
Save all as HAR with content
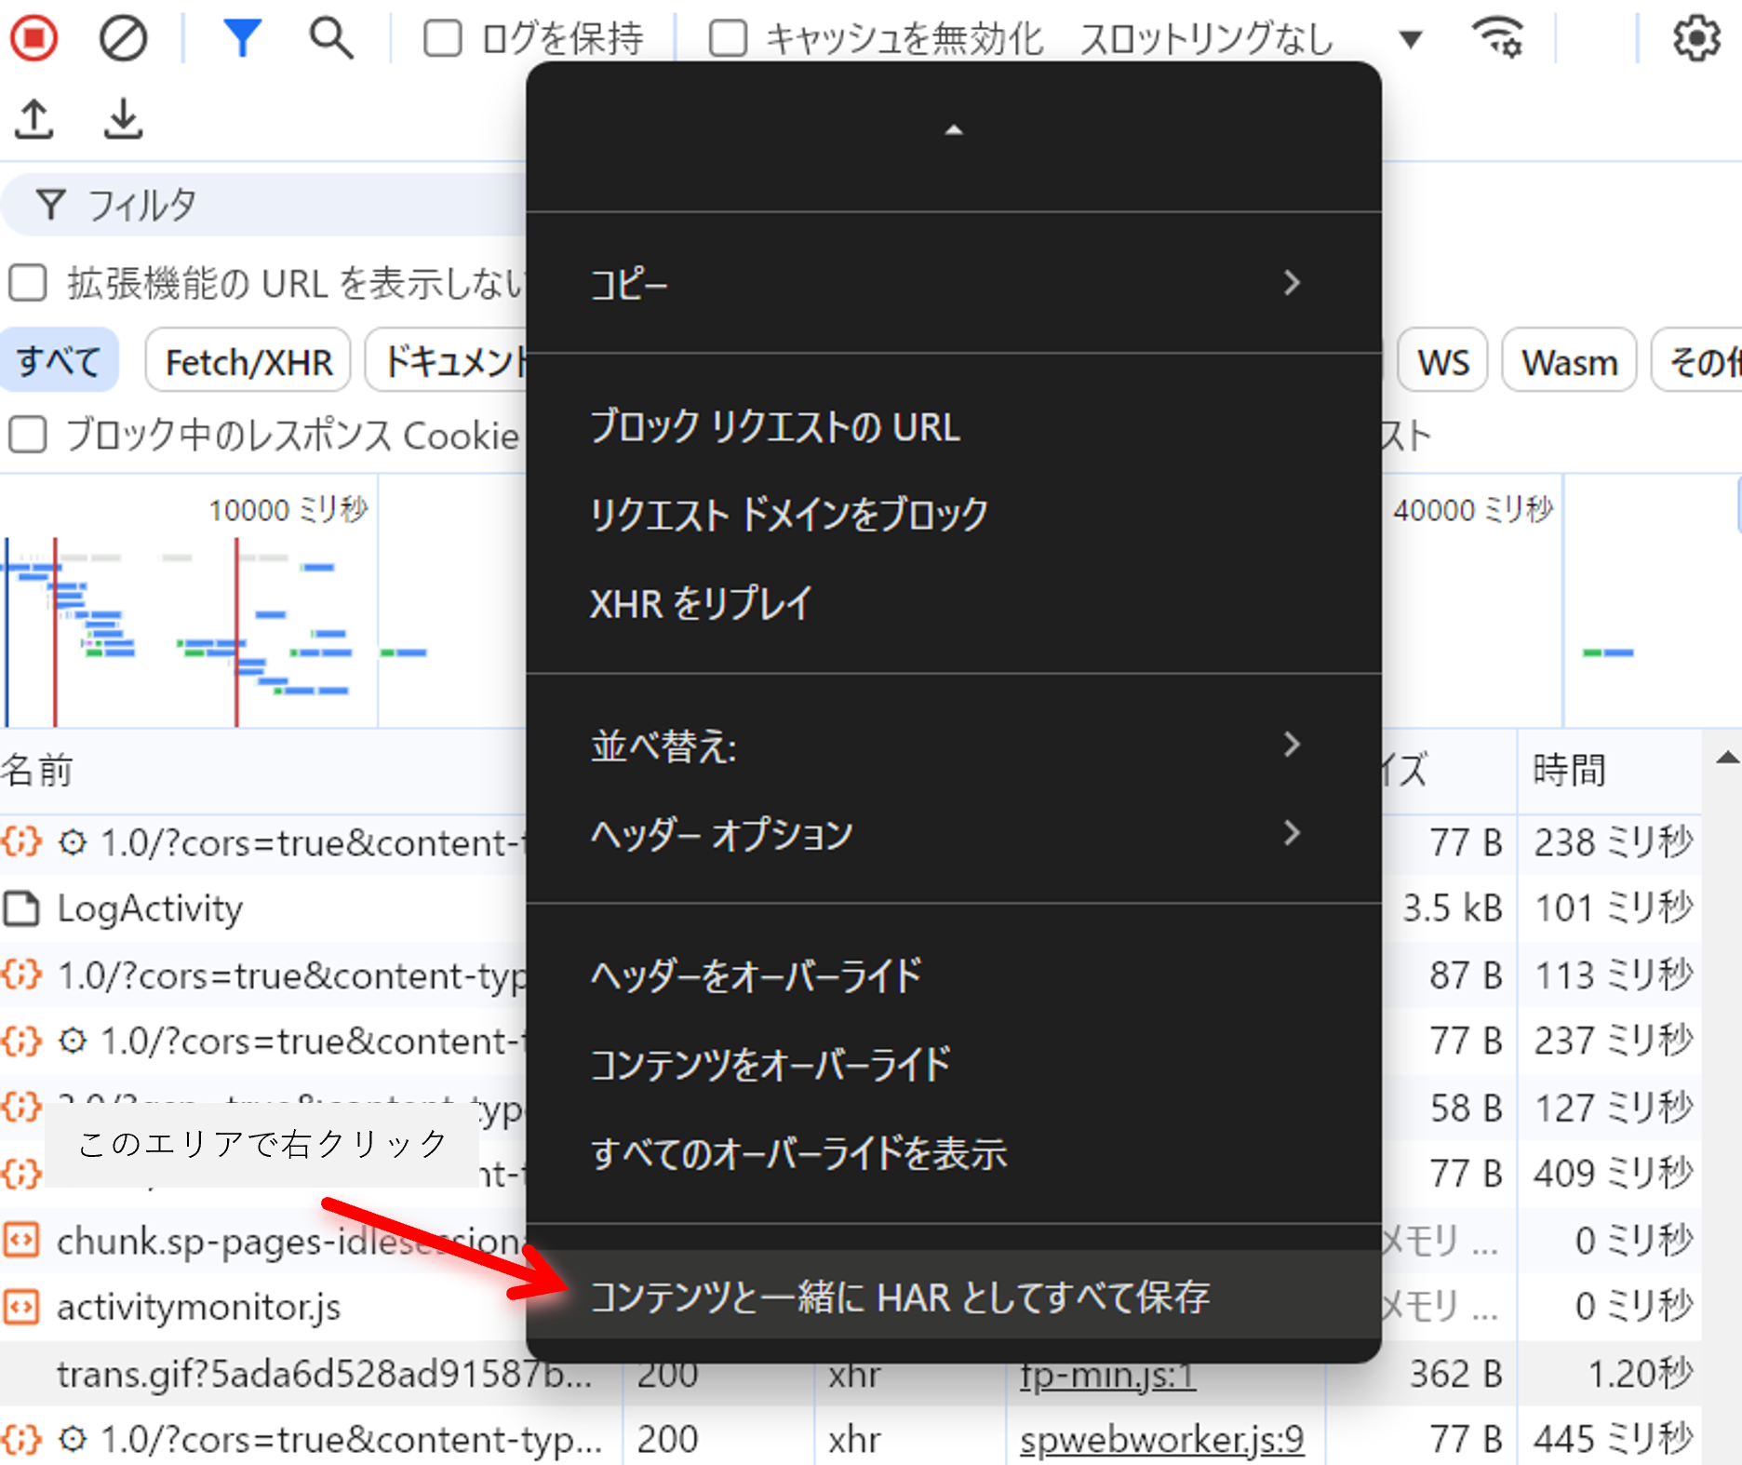coord(953,1296)
